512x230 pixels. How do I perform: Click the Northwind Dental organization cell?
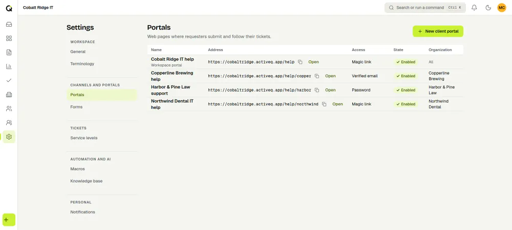click(x=439, y=104)
